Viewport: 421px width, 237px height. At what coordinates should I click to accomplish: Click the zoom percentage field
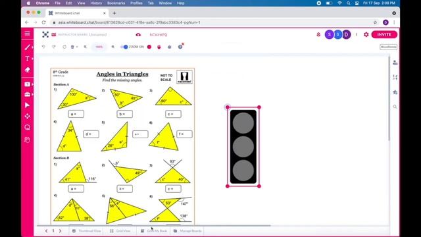click(99, 47)
